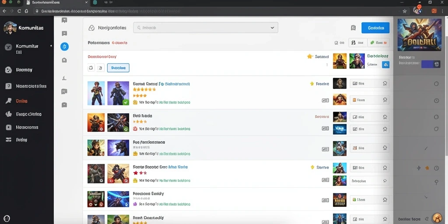The height and width of the screenshot is (224, 448).
Task: Open the purple armored character thumbnail with green badge
Action: [x=118, y=93]
